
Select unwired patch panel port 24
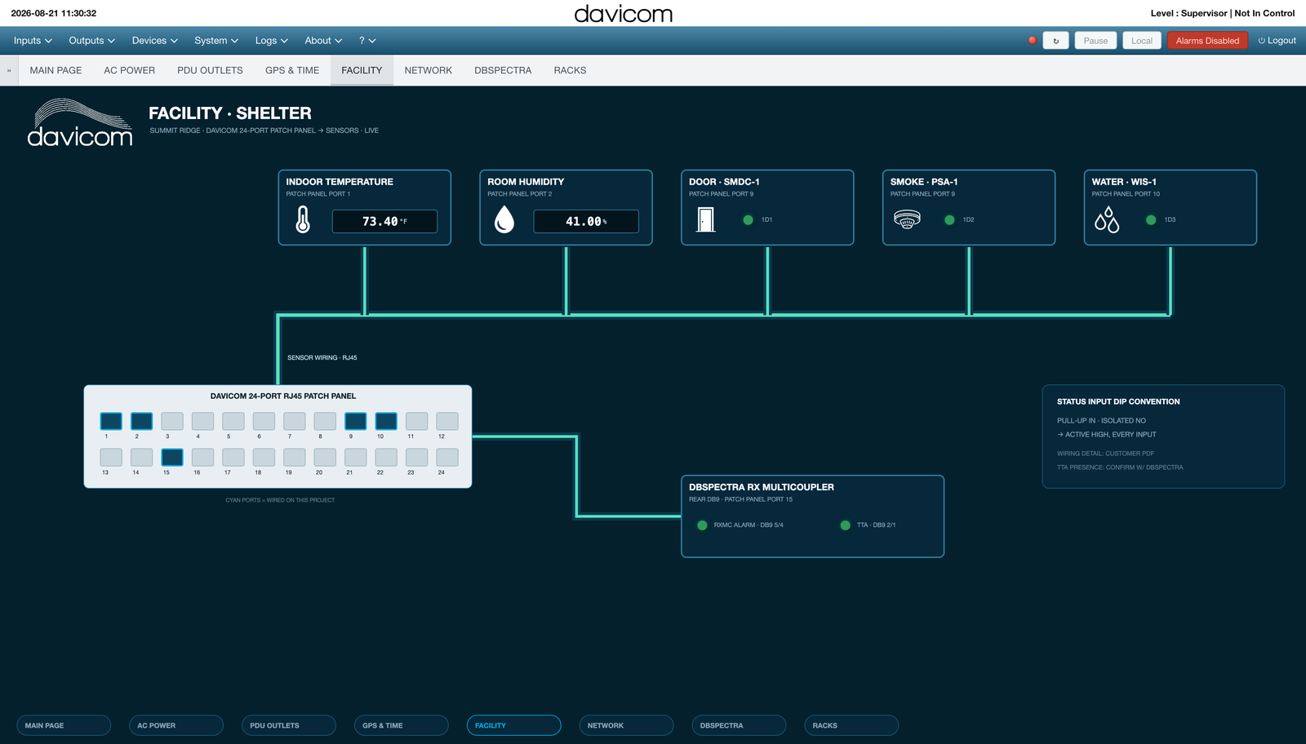[447, 457]
